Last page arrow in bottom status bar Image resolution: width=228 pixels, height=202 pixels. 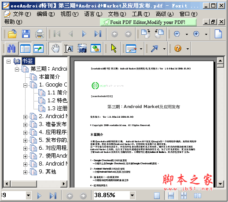(53, 196)
